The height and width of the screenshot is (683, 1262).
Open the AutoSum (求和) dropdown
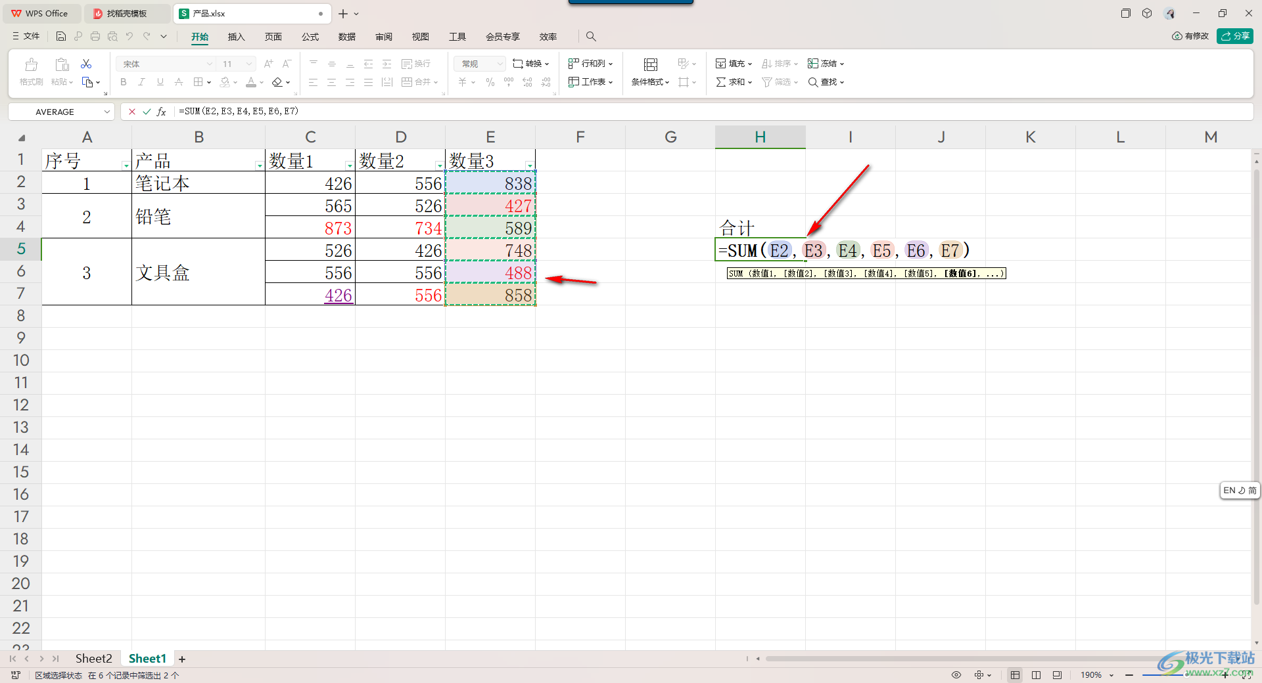coord(734,82)
